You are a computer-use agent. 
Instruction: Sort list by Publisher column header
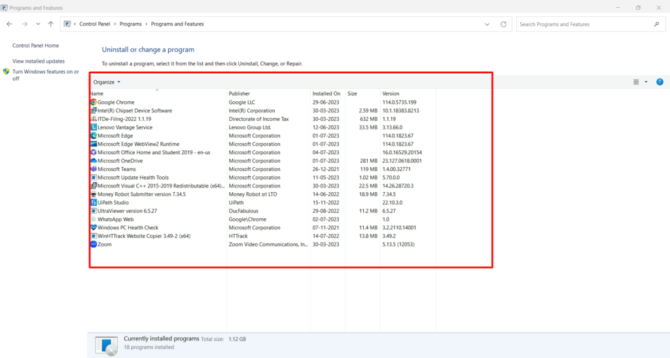239,94
